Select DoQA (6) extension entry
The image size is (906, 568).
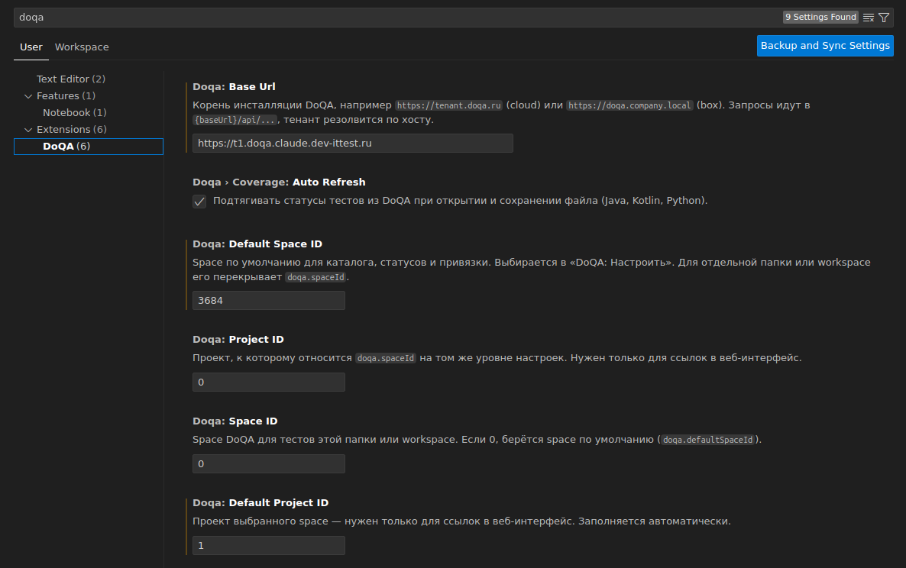pos(89,147)
